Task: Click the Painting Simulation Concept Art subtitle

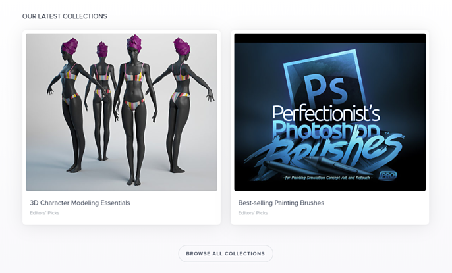Action: [x=327, y=178]
